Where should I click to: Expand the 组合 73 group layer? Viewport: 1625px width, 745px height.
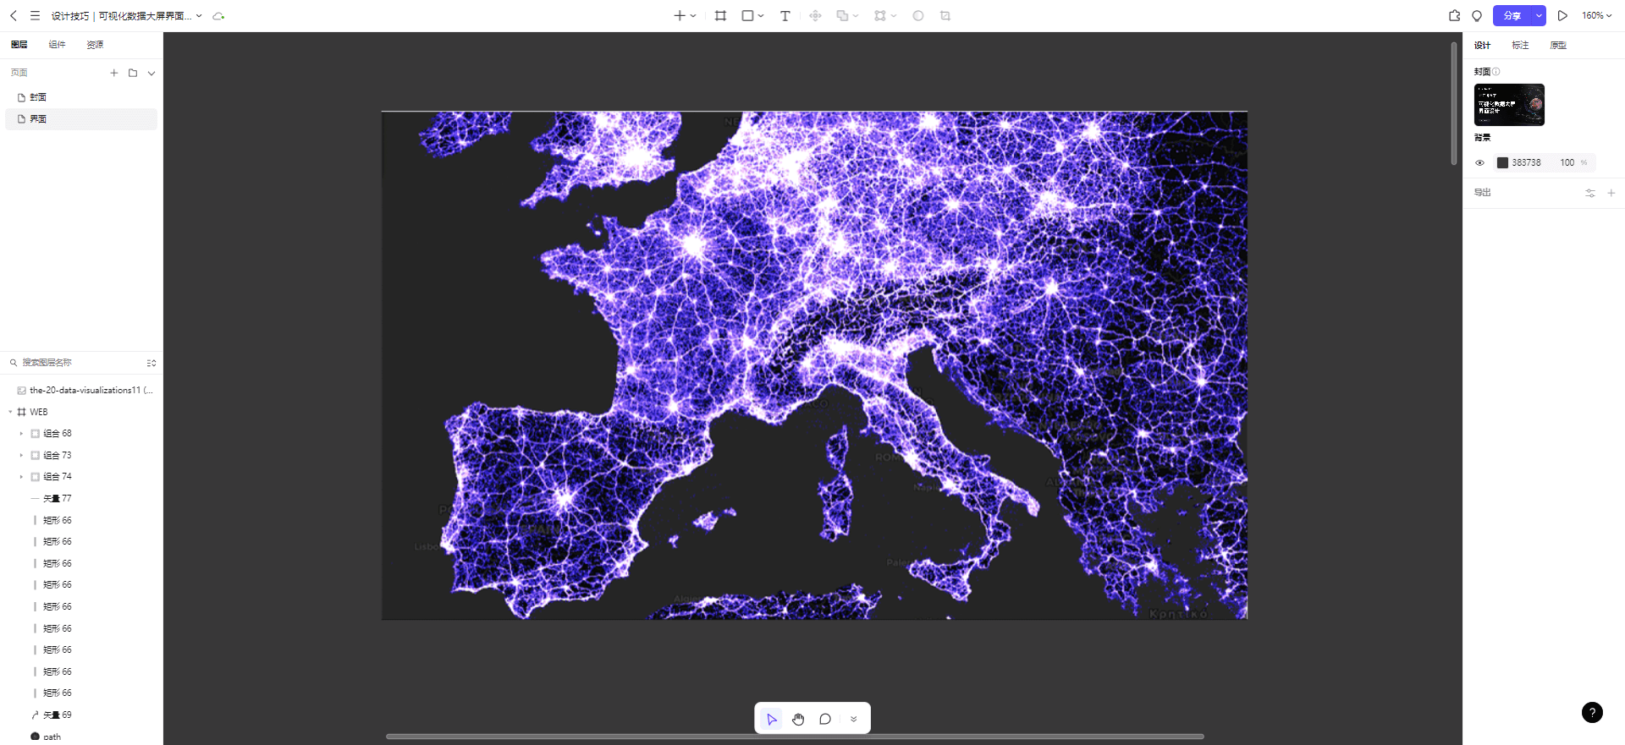coord(21,455)
